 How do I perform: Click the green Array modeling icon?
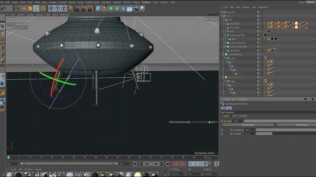[x=117, y=8]
